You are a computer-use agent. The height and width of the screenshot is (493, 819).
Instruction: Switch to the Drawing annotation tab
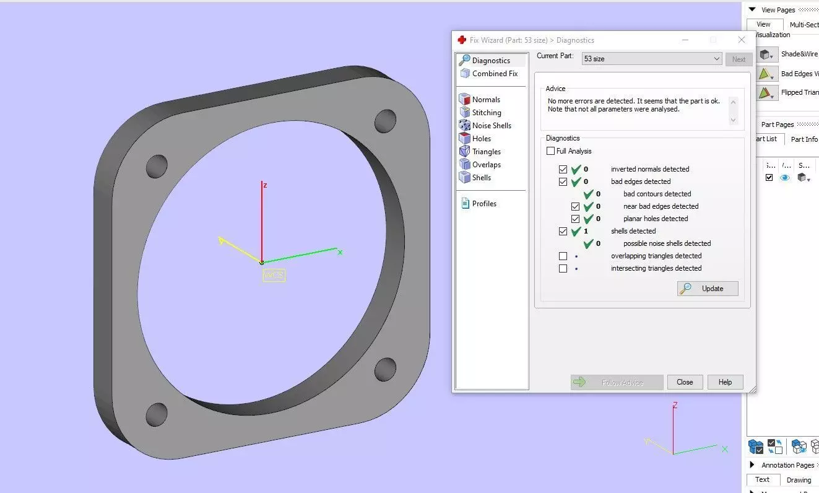[799, 480]
